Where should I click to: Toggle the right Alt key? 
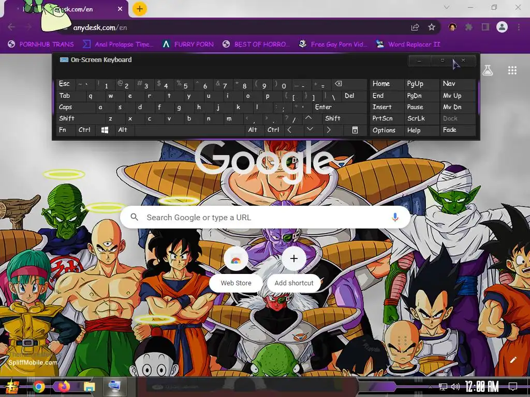click(x=255, y=130)
